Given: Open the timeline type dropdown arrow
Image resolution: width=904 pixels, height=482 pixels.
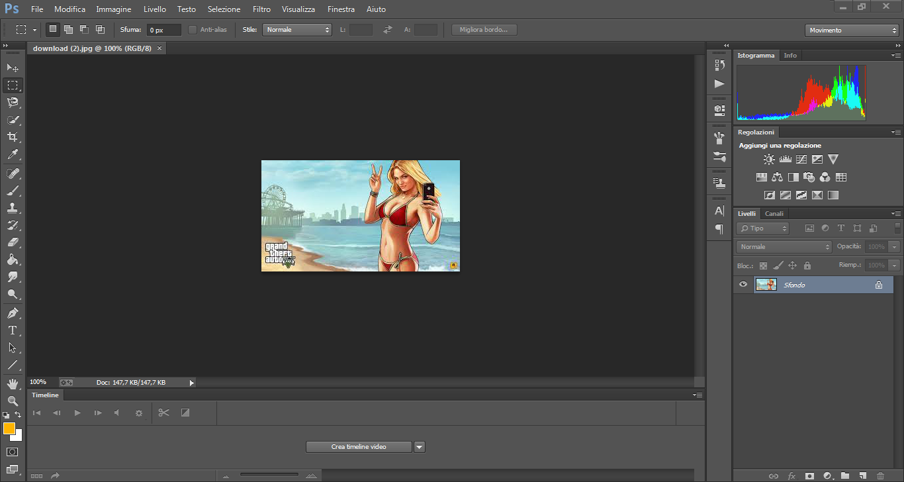Looking at the screenshot, I should 419,447.
